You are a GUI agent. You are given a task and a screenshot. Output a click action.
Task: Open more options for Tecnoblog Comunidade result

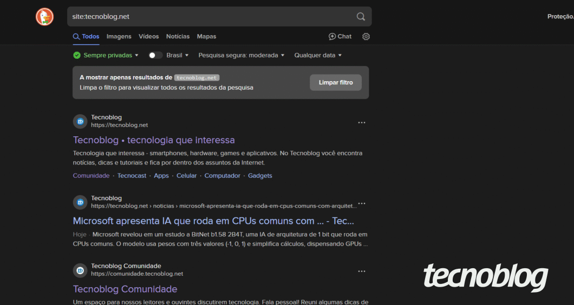(x=362, y=271)
